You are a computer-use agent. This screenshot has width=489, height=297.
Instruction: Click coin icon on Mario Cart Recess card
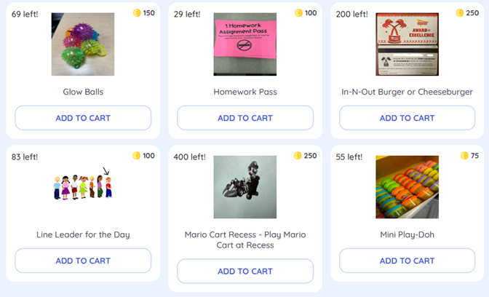(x=298, y=156)
